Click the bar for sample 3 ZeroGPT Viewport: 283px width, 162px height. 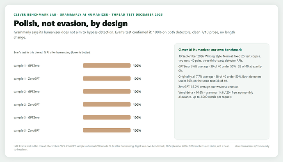click(x=107, y=130)
